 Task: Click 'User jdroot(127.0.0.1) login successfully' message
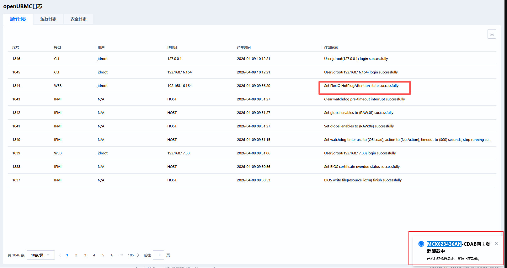click(x=356, y=59)
